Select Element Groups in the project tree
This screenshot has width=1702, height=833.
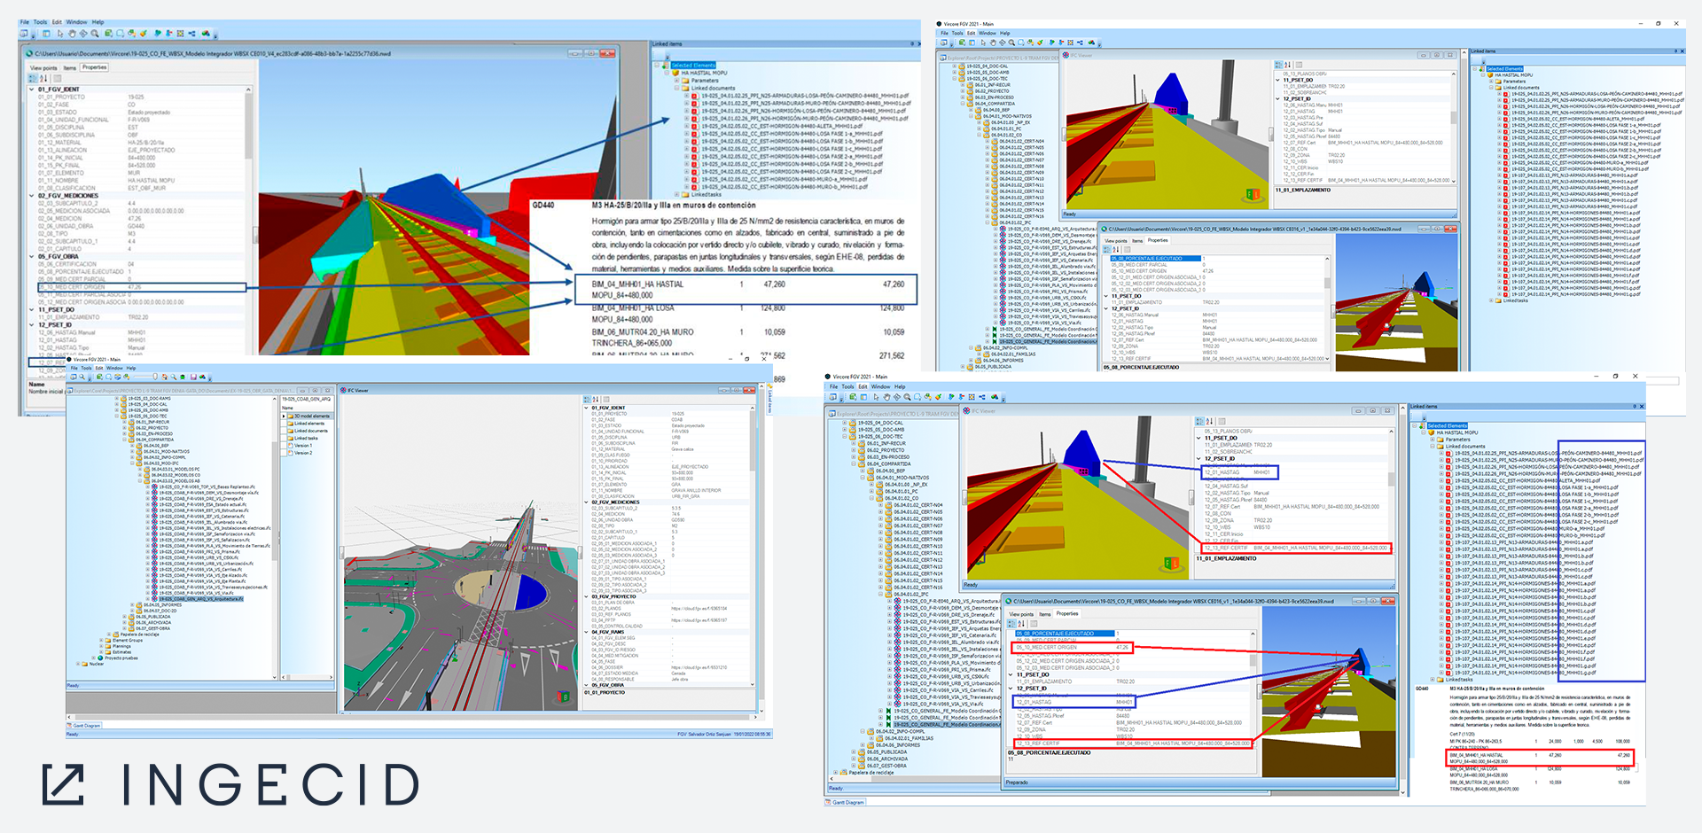[127, 640]
